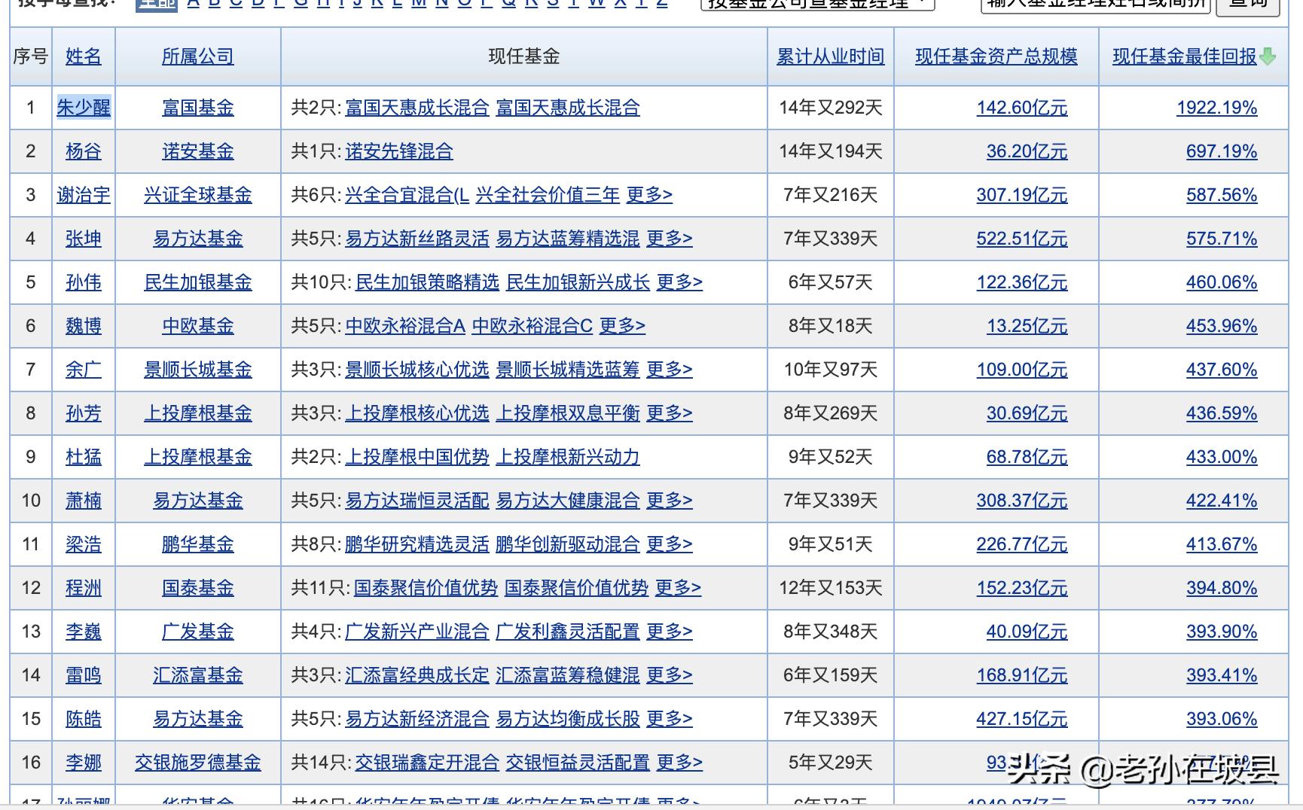Sort table by 姓名 column

click(x=83, y=56)
